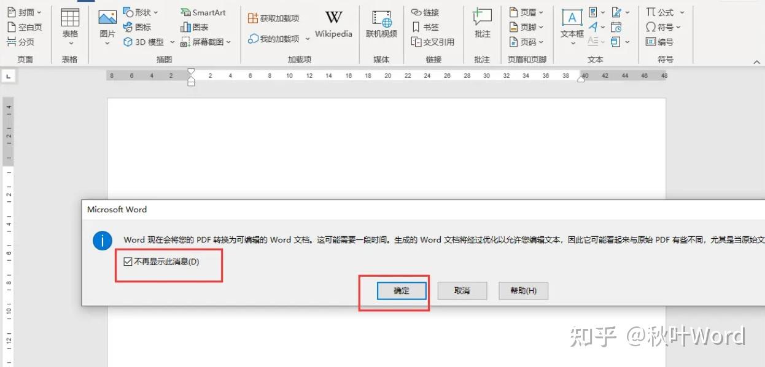765x367 pixels.
Task: Click the 取消 (Cancel) button
Action: (x=462, y=290)
